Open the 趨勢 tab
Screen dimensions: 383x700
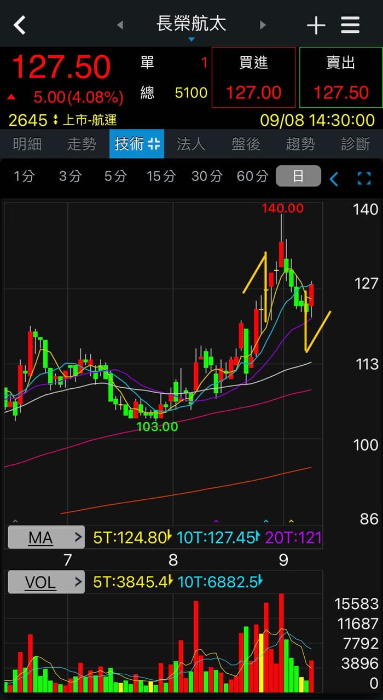[300, 144]
